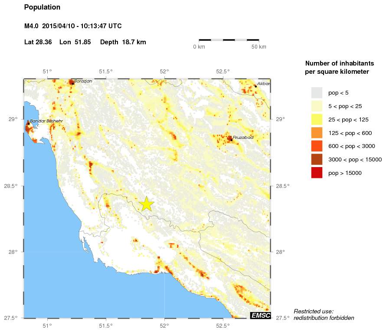Select the "125 < pop < 600" legend label
The width and height of the screenshot is (386, 332).
(350, 133)
